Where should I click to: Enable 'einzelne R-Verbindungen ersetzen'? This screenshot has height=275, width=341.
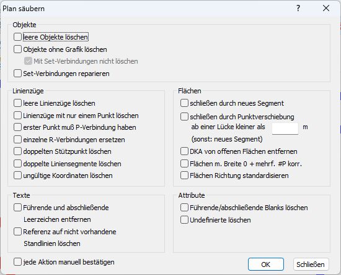point(17,140)
